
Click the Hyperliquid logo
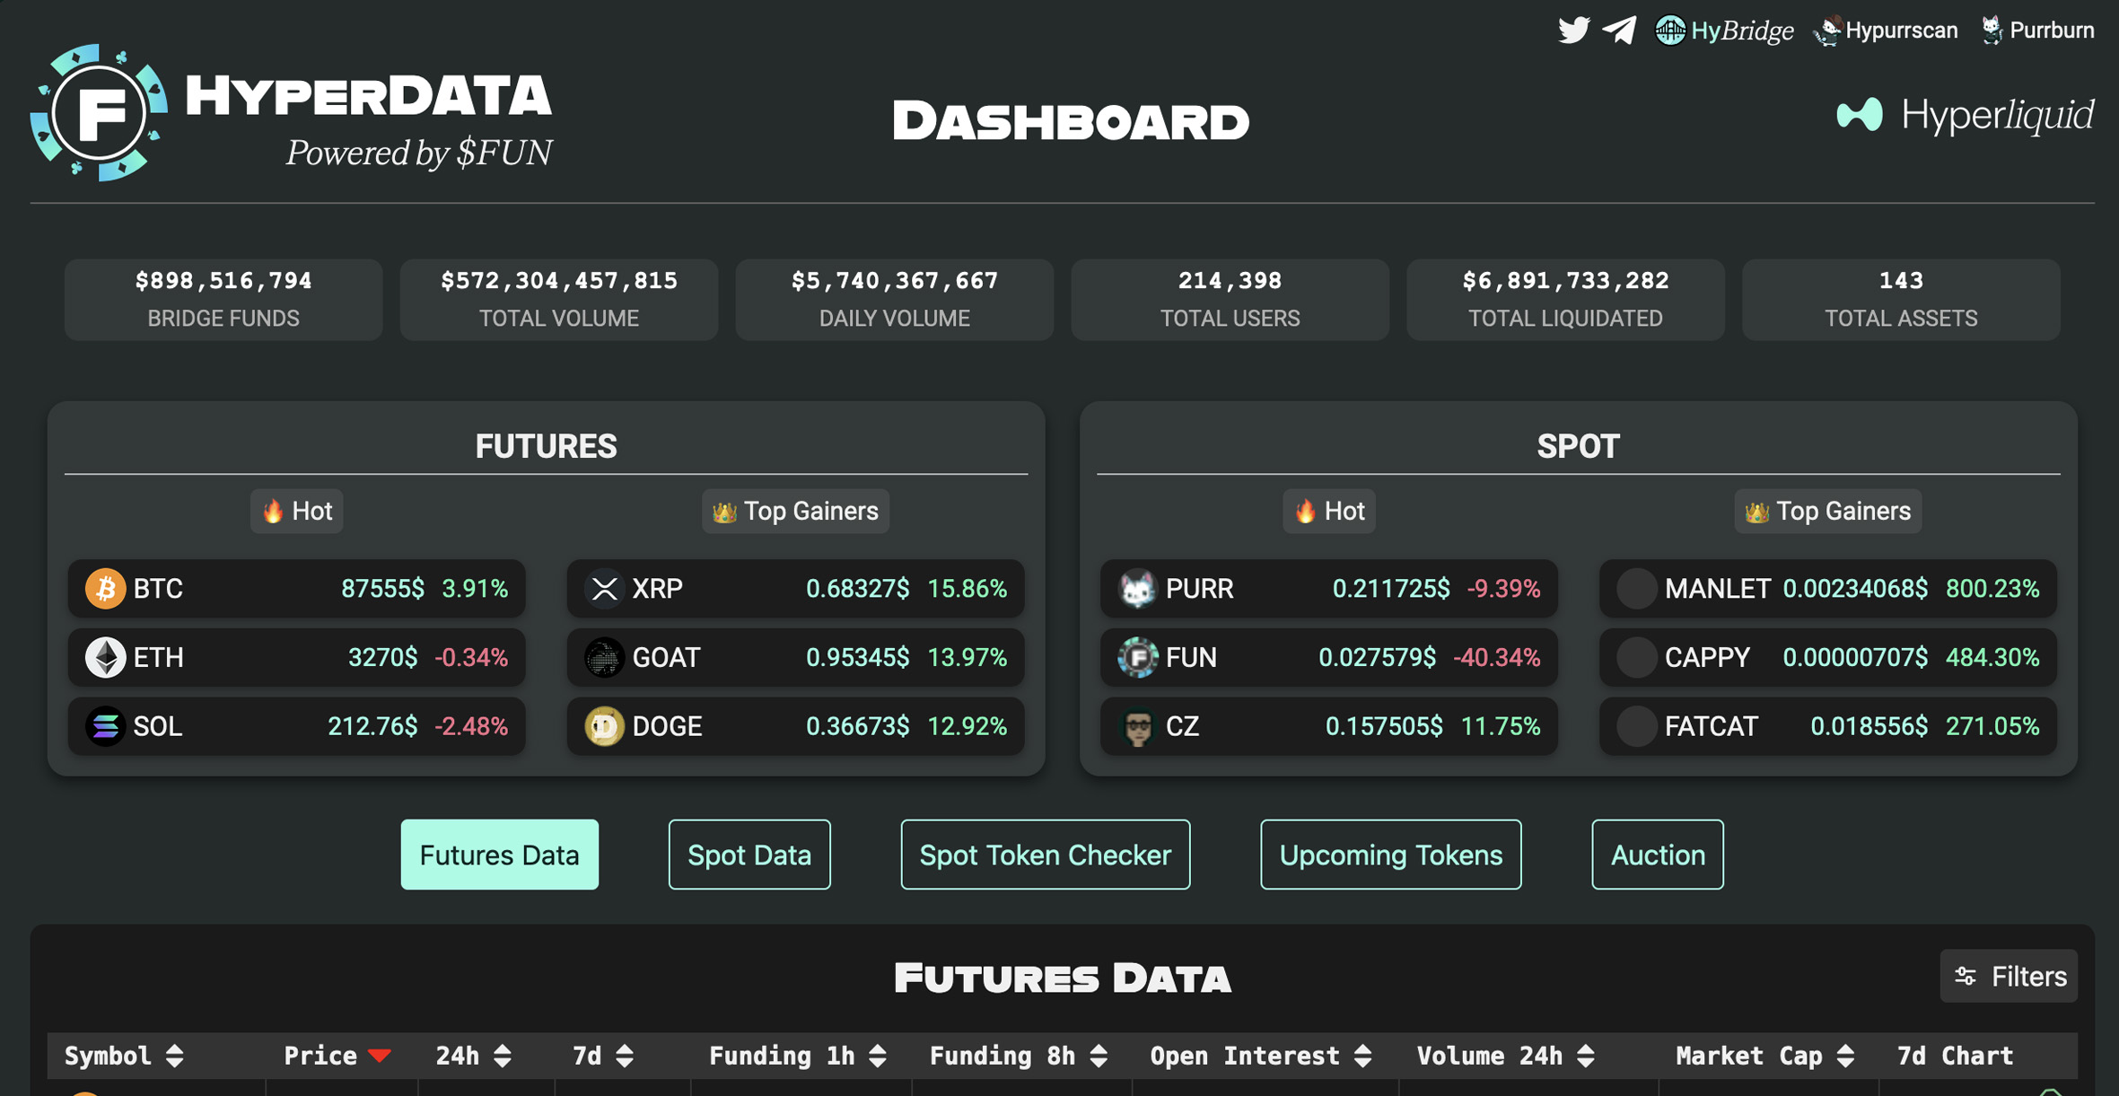point(1965,115)
